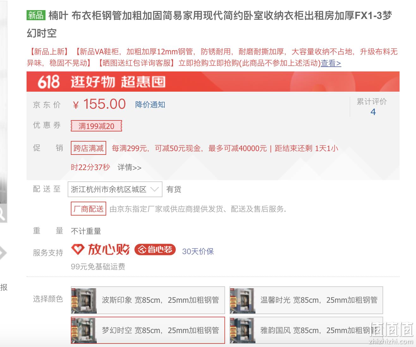Click the 梦幻时空 wardrobe thumbnail
Screen dimensions: 416x347
click(84, 331)
